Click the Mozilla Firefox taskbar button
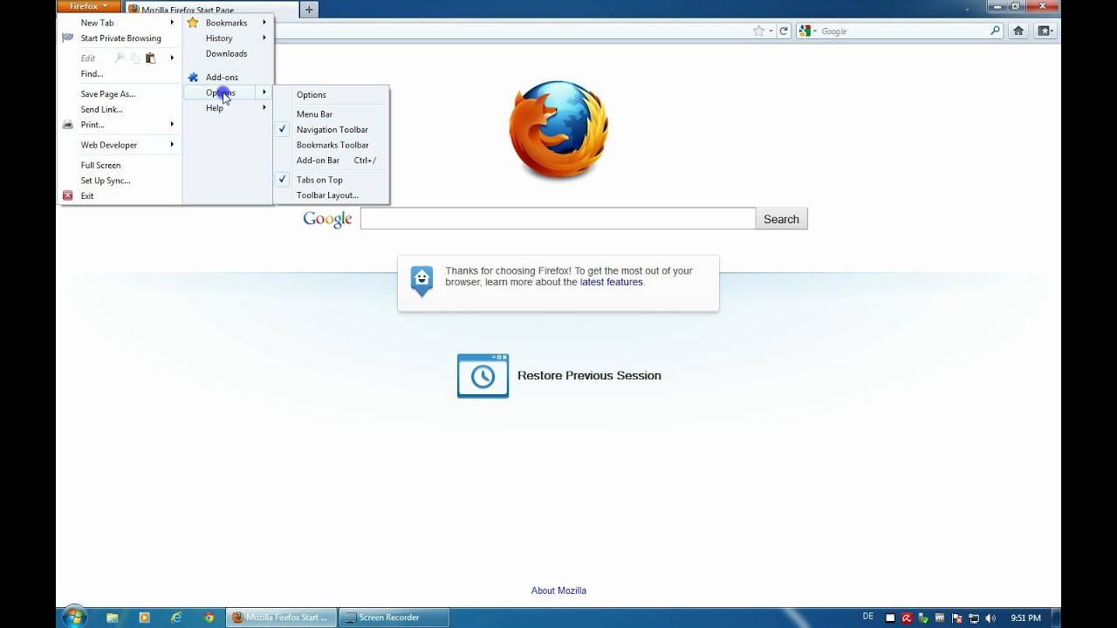The image size is (1117, 628). (281, 618)
